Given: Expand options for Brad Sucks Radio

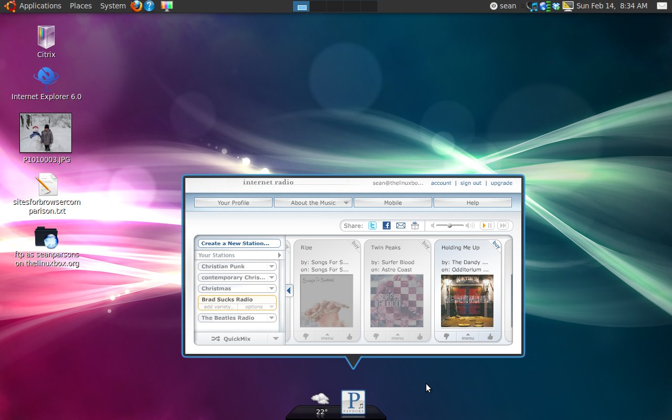Looking at the screenshot, I should (258, 307).
